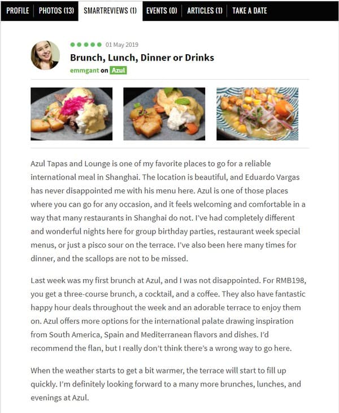
Task: Enlarge the middle food photo with green leaf
Action: point(164,114)
